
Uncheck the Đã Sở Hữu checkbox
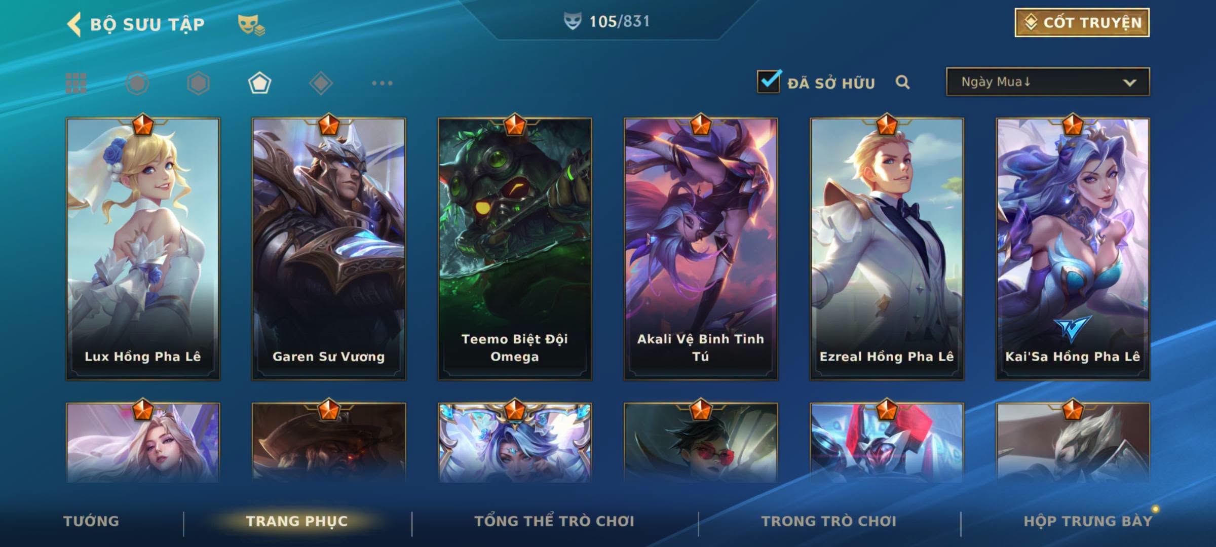pos(769,81)
